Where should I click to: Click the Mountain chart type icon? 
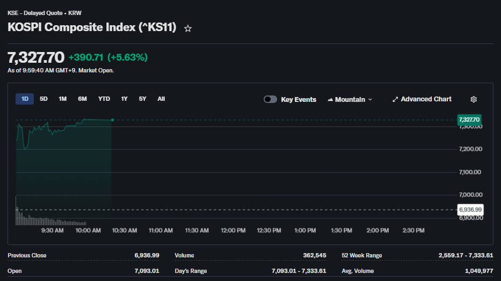pyautogui.click(x=330, y=100)
